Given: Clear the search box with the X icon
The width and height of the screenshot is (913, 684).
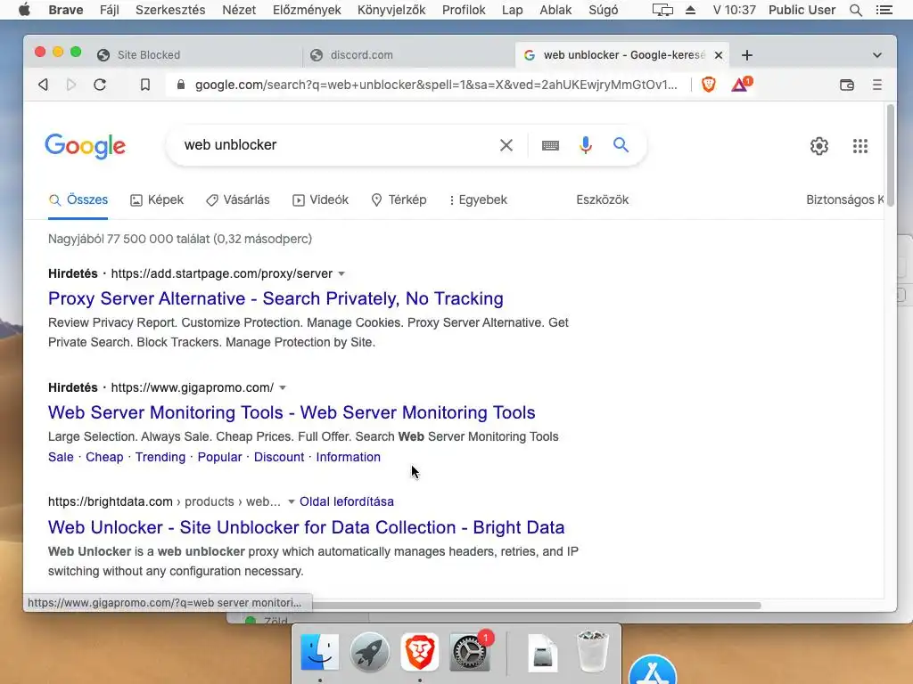Looking at the screenshot, I should pyautogui.click(x=506, y=145).
